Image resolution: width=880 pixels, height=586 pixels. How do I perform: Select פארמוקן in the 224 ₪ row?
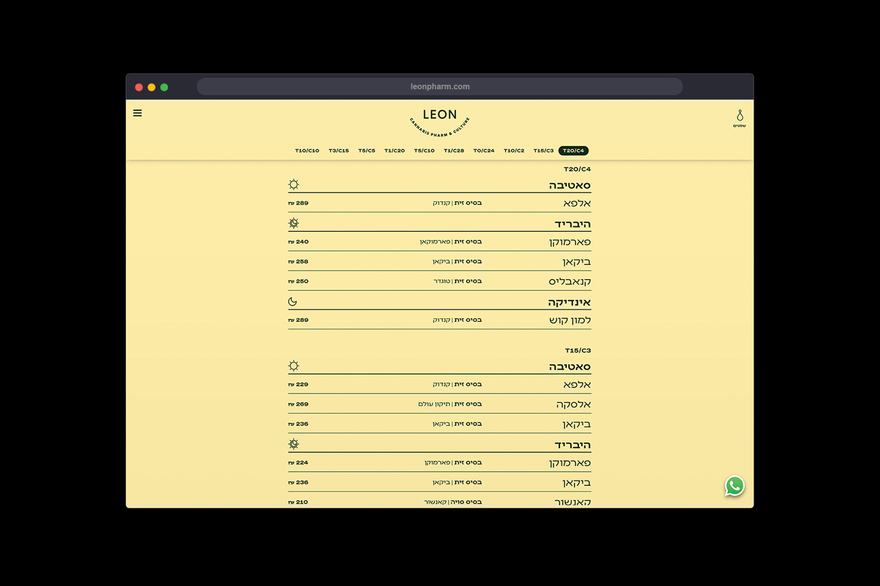tap(570, 463)
